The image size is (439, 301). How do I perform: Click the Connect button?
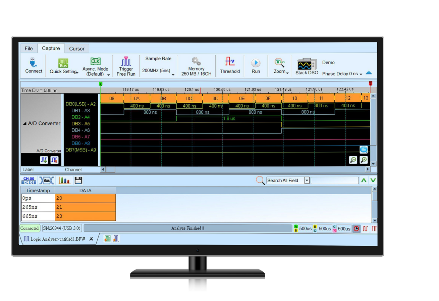click(33, 66)
